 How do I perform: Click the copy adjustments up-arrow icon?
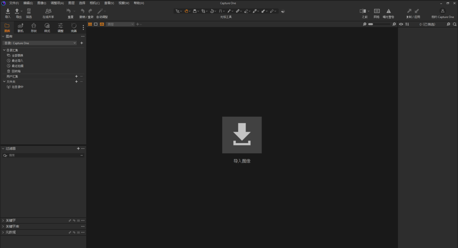[x=409, y=11]
